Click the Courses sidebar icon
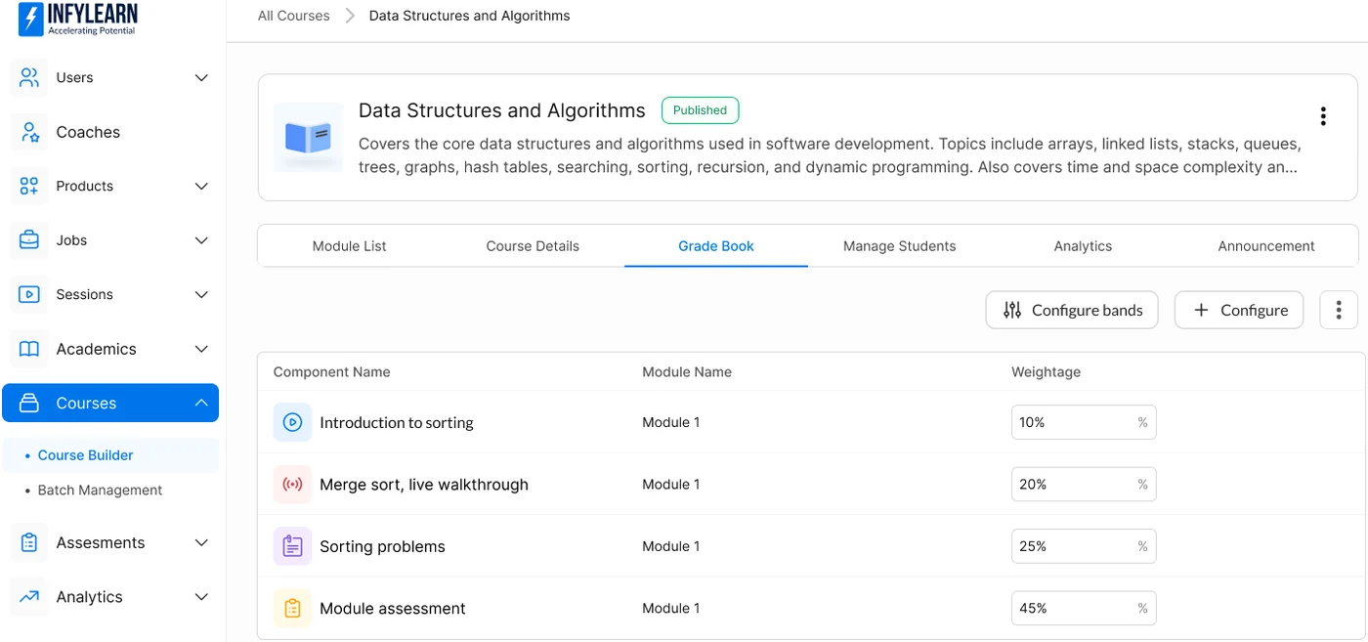This screenshot has width=1368, height=642. (x=29, y=403)
